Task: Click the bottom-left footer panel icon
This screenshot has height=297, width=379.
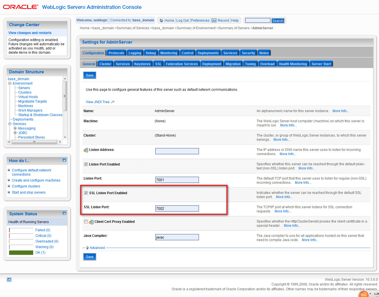Action: [x=9, y=280]
